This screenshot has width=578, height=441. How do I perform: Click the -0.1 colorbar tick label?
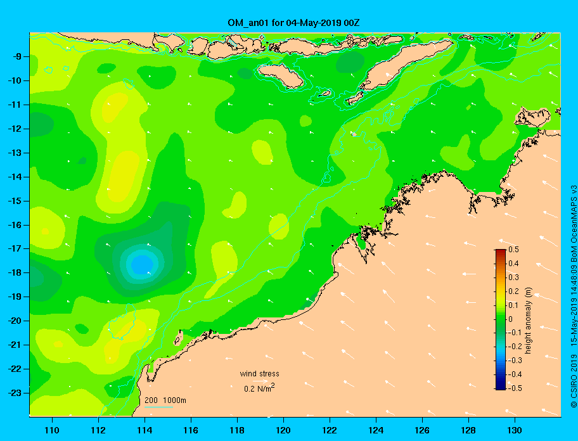click(515, 333)
